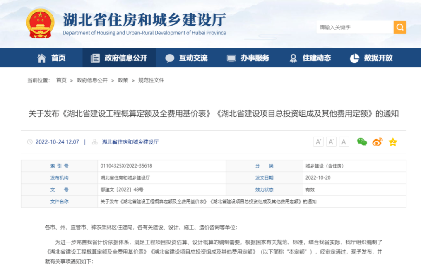This screenshot has height=271, width=428.
Task: Open the 首页 home navigation tab
Action: (52, 58)
